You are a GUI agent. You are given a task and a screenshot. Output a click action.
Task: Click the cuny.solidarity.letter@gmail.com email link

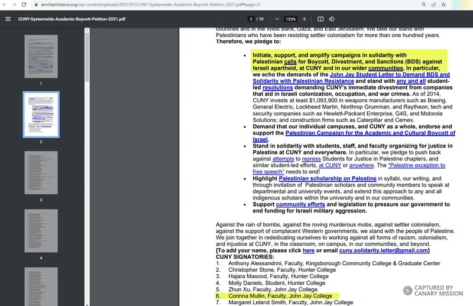(383, 250)
